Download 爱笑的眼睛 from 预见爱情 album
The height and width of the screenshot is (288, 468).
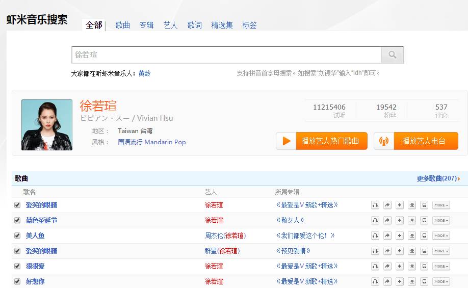pos(412,251)
